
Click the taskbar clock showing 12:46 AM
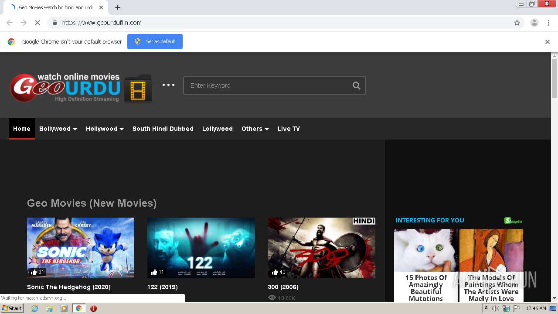click(x=536, y=308)
